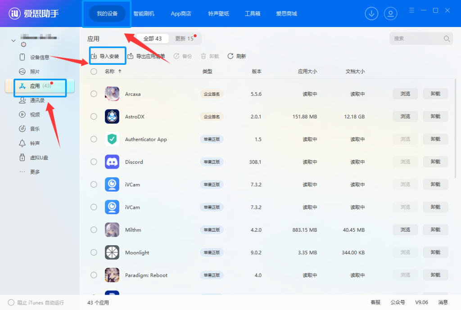Toggle the select-all checkbox in header
Screen dimensions: 461x310
coord(94,72)
